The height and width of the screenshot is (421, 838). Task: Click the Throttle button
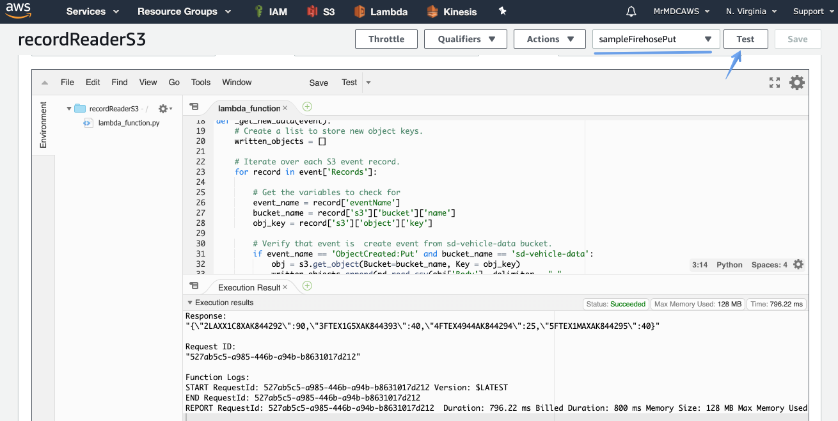pyautogui.click(x=386, y=39)
